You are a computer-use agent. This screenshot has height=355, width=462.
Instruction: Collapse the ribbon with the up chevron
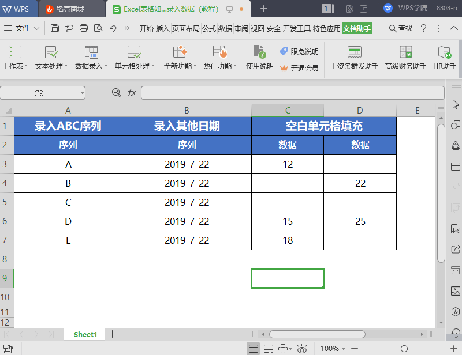454,28
